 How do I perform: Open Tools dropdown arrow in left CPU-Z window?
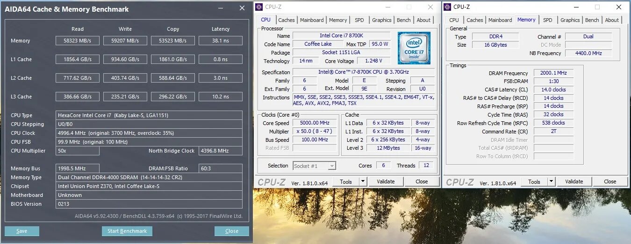(363, 181)
